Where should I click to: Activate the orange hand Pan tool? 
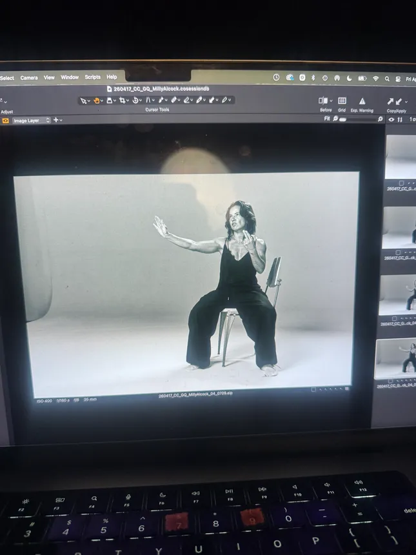point(96,101)
